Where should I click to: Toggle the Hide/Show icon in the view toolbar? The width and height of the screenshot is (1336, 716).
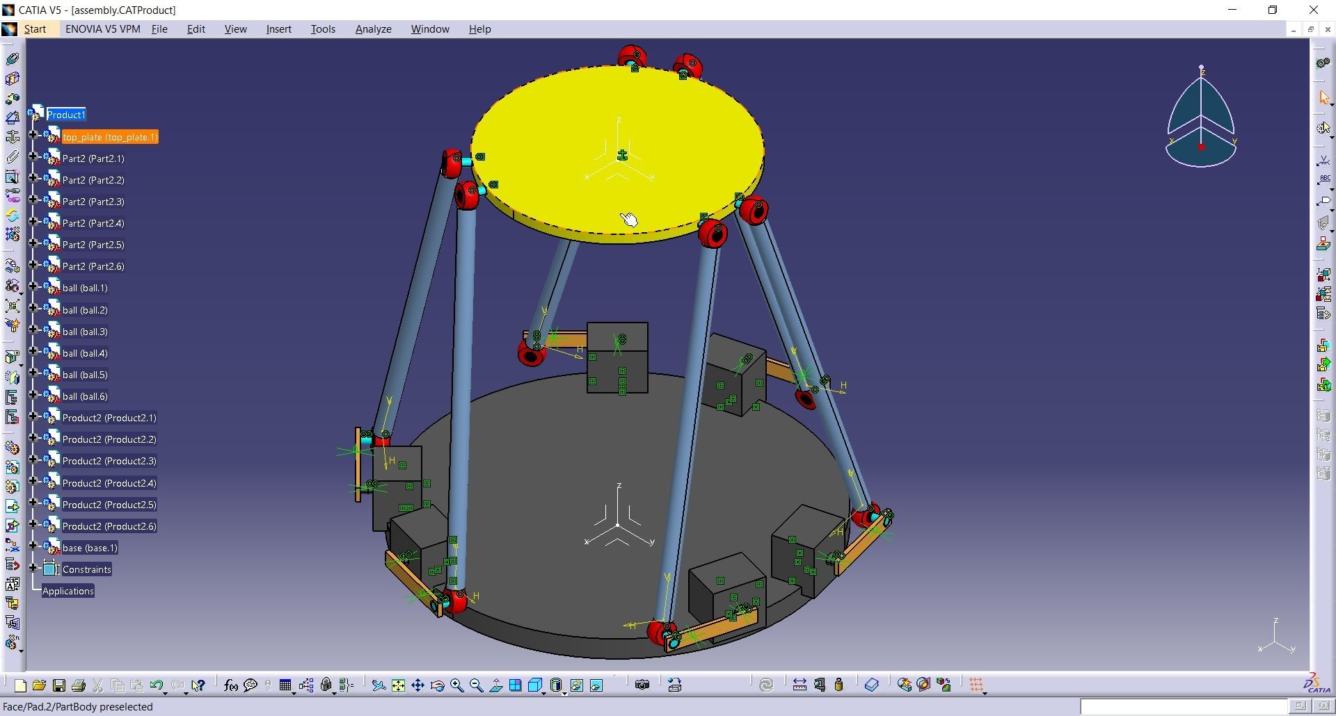pyautogui.click(x=577, y=686)
